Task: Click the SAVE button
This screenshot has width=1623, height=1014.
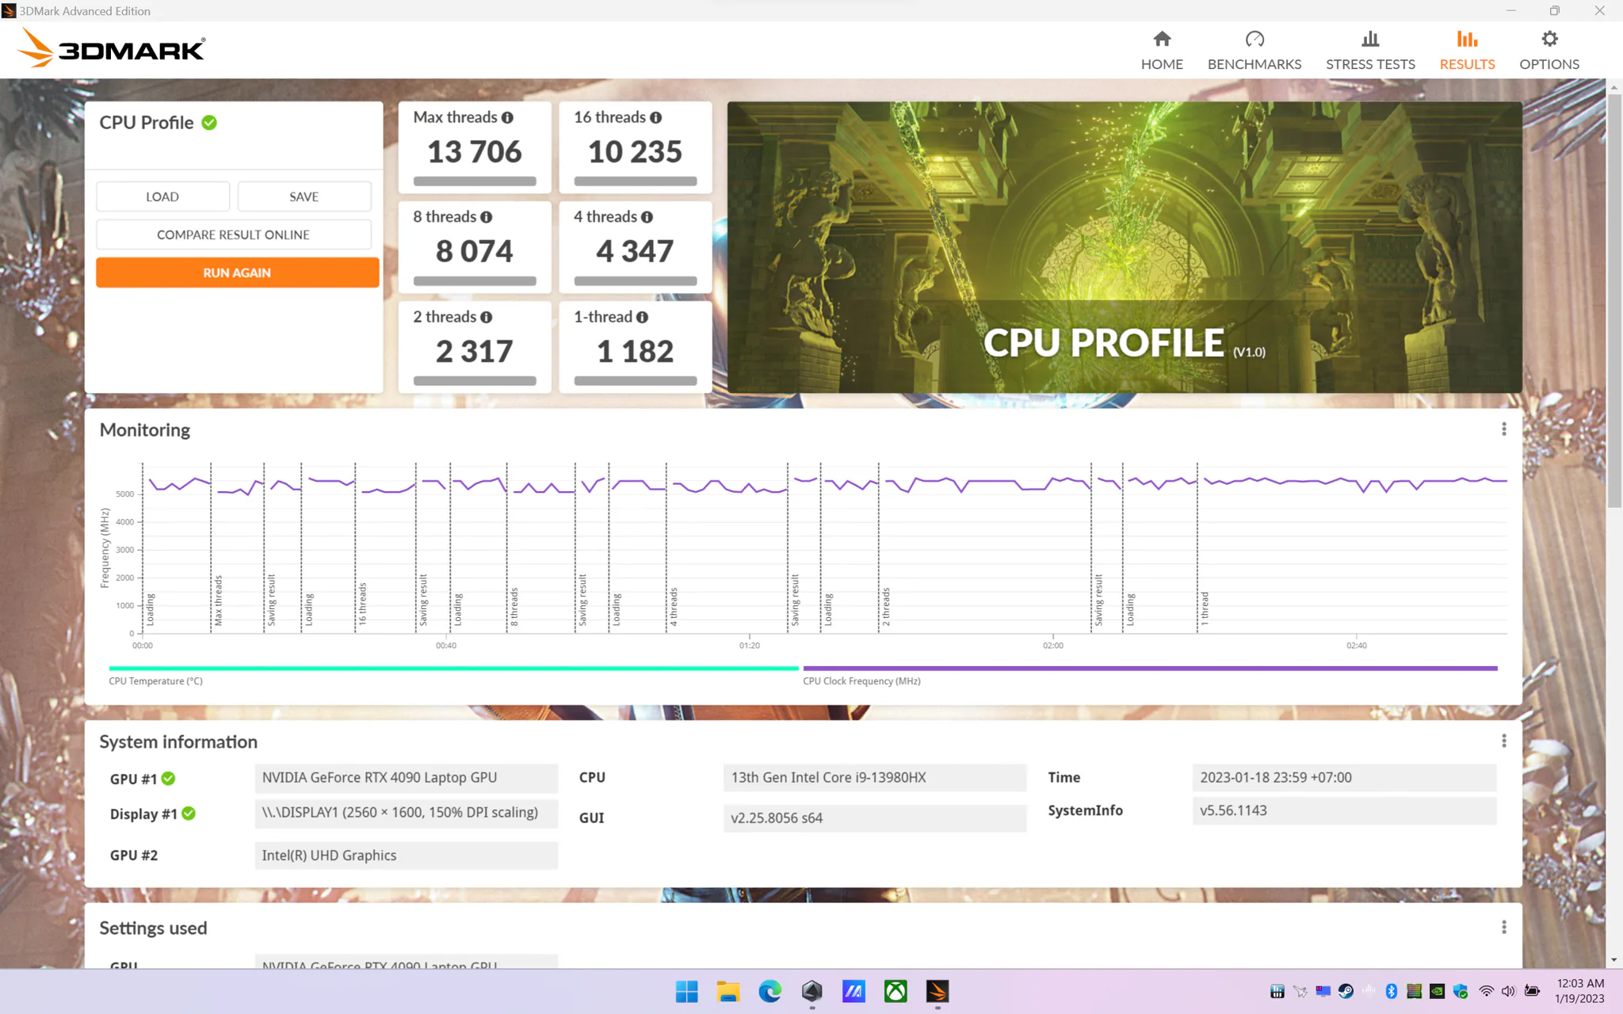Action: pyautogui.click(x=304, y=196)
